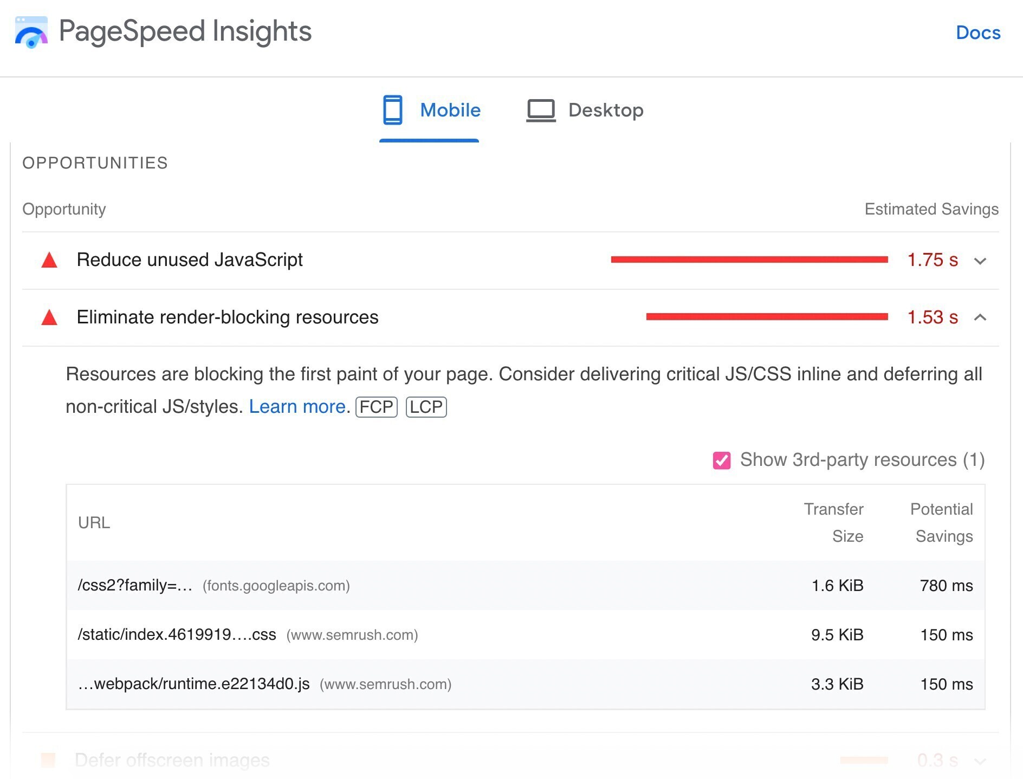Image resolution: width=1023 pixels, height=779 pixels.
Task: Open the Docs link
Action: [978, 33]
